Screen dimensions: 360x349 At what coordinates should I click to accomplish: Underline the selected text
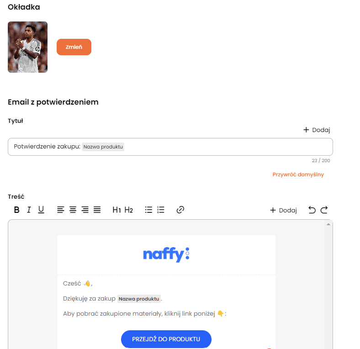click(x=41, y=210)
